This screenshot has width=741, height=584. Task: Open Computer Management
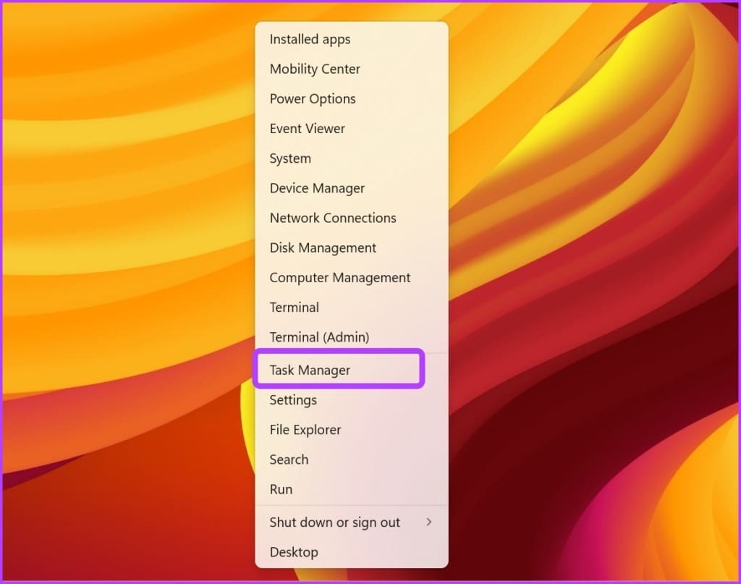click(x=339, y=277)
